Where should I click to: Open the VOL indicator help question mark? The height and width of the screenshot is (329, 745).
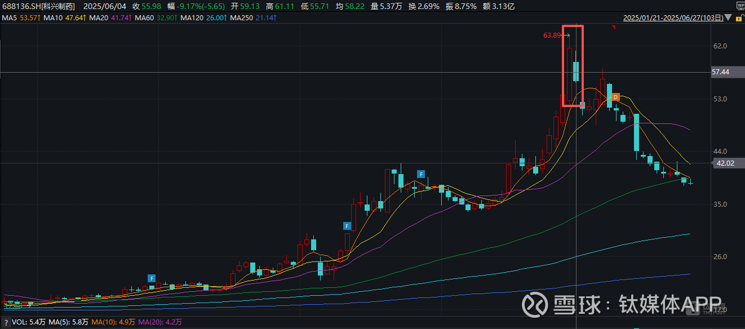click(5, 322)
